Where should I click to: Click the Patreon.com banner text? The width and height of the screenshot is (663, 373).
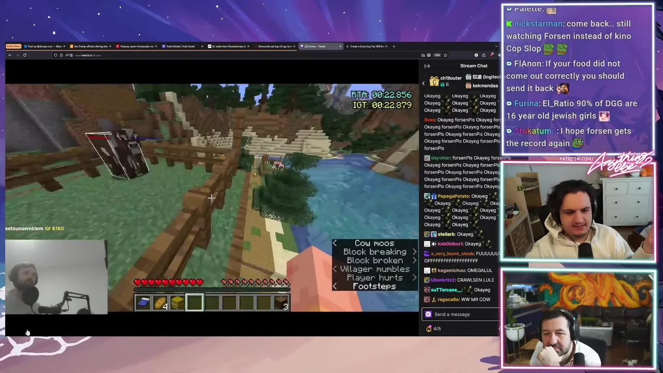pos(575,159)
